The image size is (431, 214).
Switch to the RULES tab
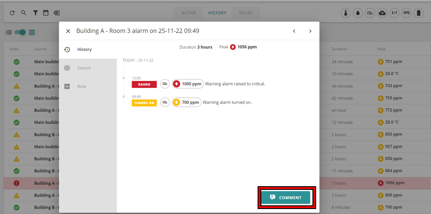click(x=245, y=13)
